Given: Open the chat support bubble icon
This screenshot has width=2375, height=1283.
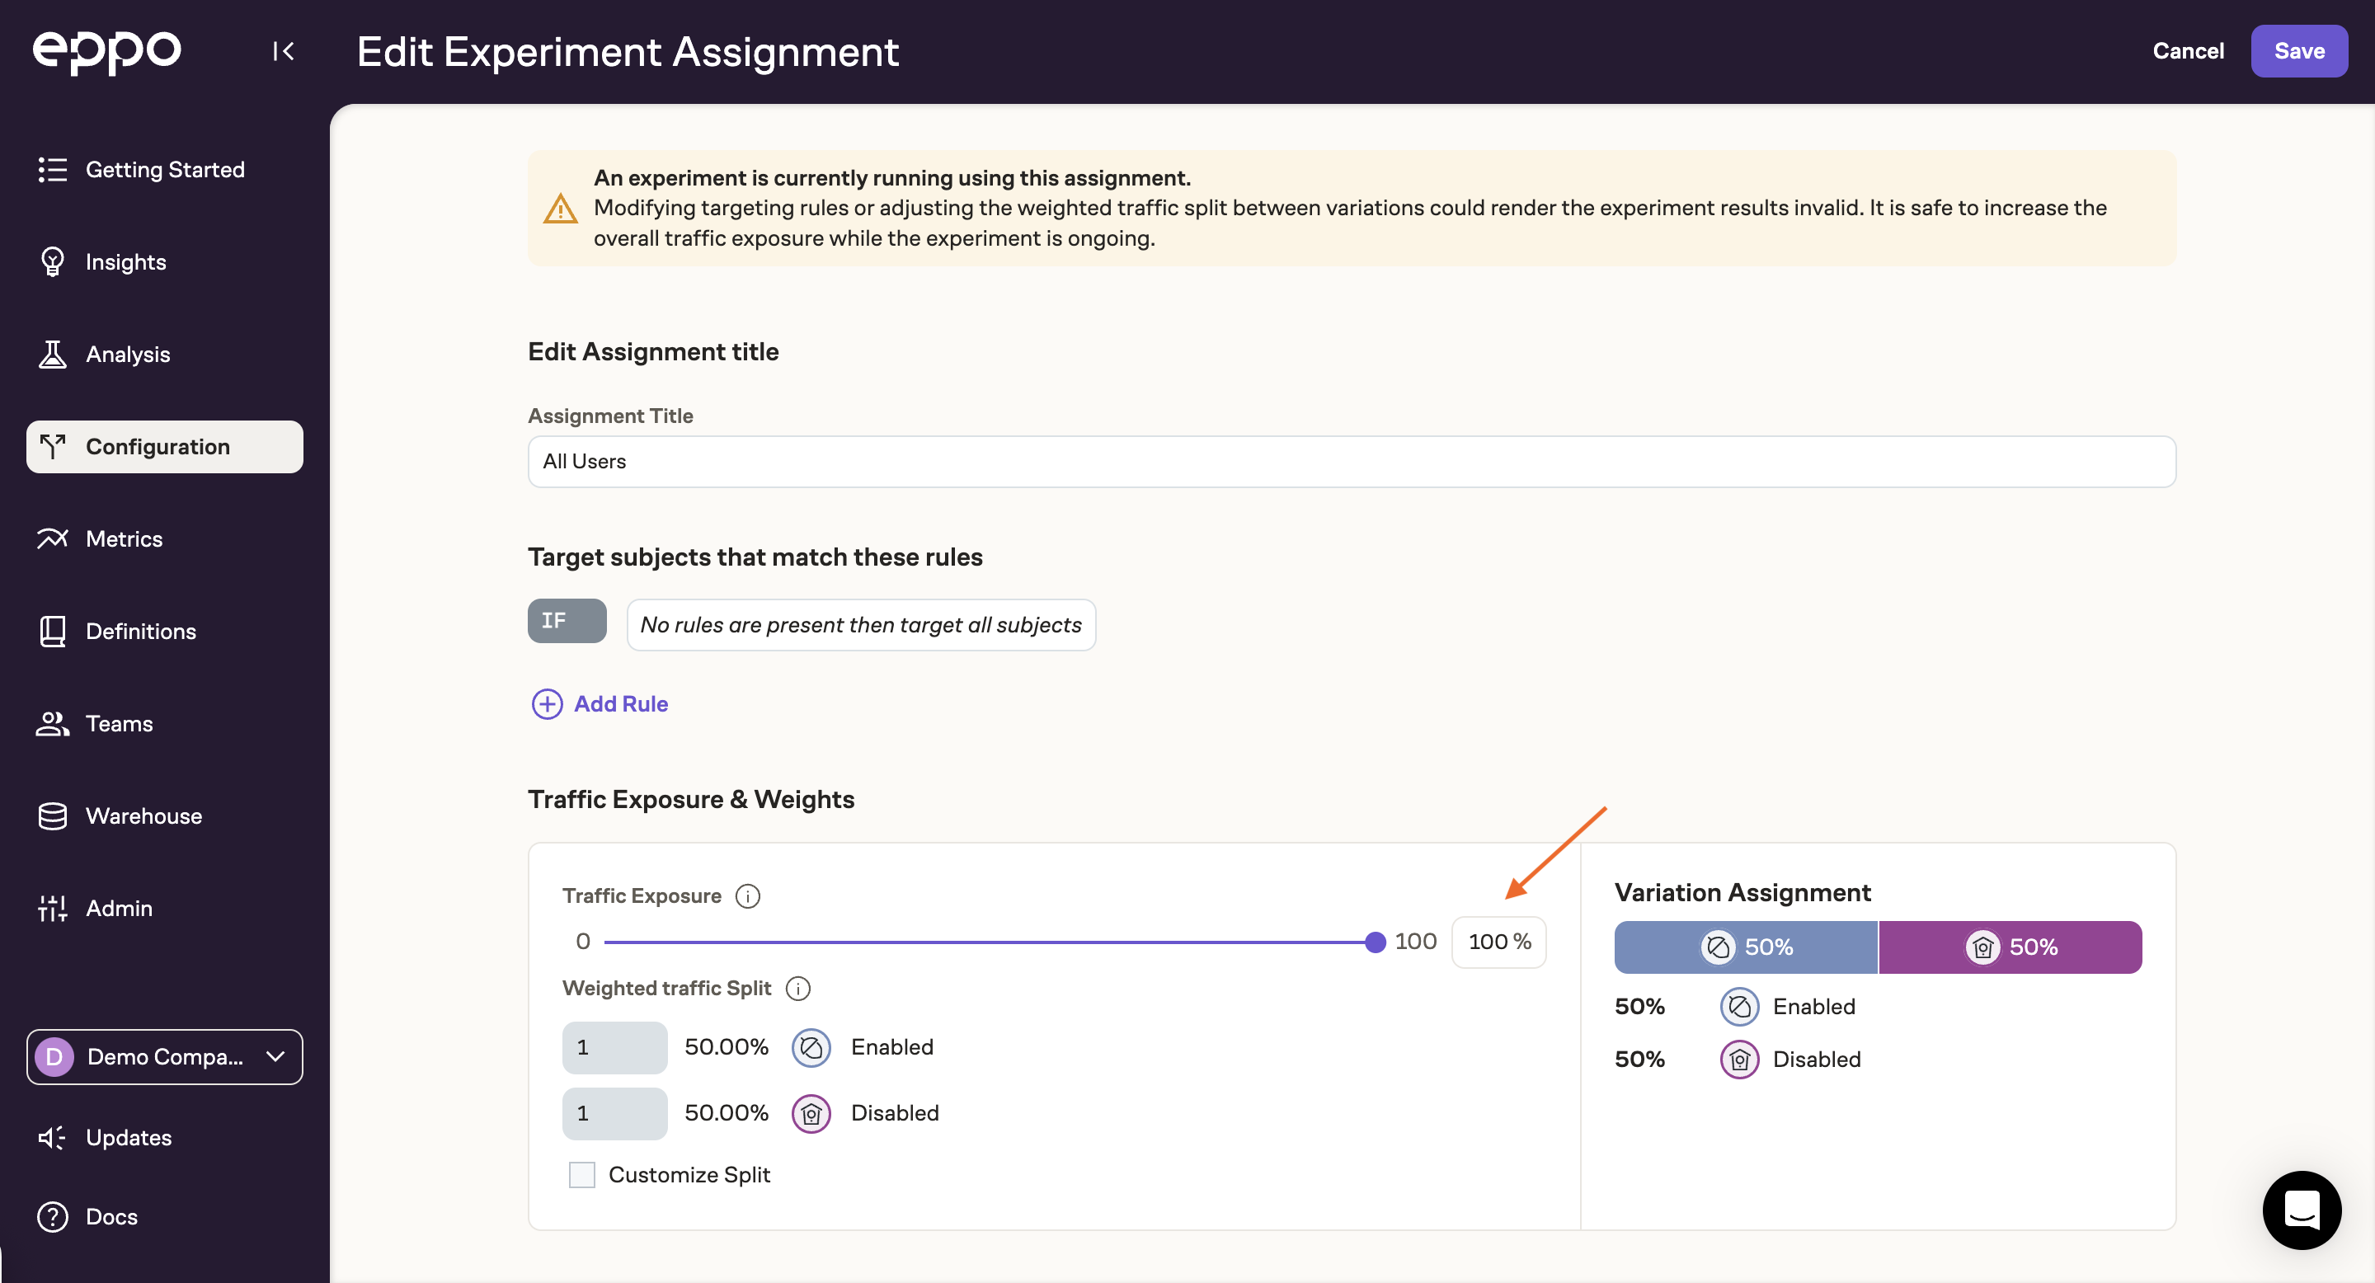Looking at the screenshot, I should pyautogui.click(x=2302, y=1210).
